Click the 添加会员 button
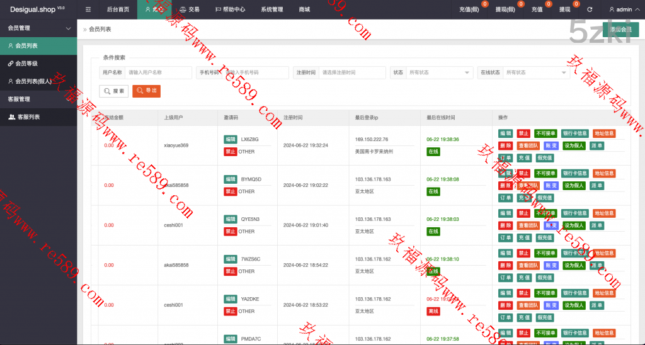Viewport: 645px width, 345px height. (x=620, y=30)
